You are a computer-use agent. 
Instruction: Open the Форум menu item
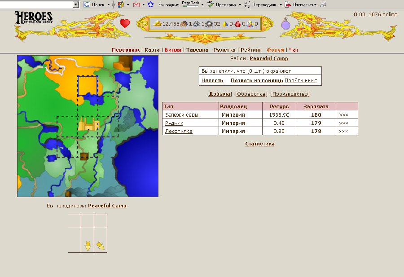point(276,50)
